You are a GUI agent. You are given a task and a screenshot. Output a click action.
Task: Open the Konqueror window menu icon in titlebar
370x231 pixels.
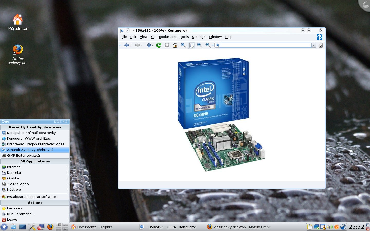point(122,30)
